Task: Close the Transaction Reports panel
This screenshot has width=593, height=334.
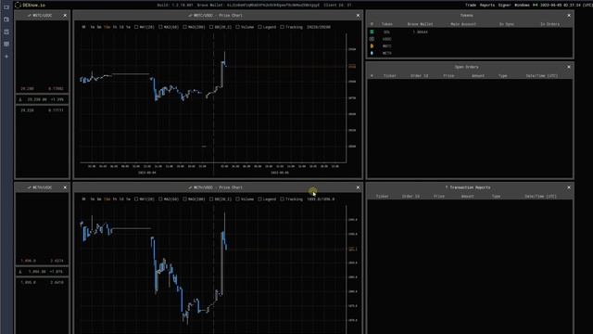Action: click(569, 187)
